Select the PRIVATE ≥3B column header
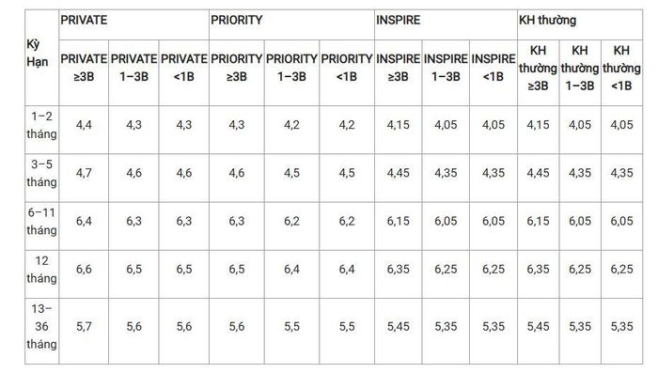658x373 pixels. 84,72
